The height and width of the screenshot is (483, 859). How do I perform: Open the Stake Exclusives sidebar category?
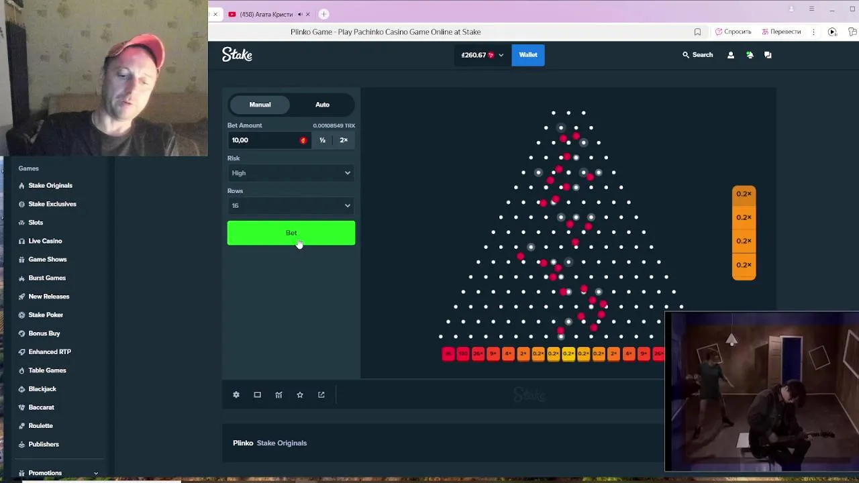52,204
